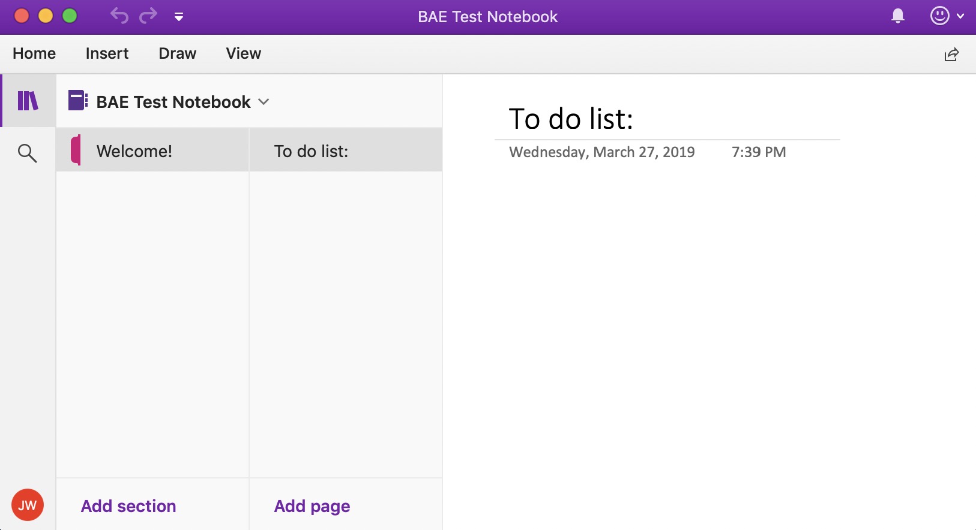Viewport: 976px width, 530px height.
Task: Open the Customize Quick Access Toolbar dropdown
Action: click(179, 17)
